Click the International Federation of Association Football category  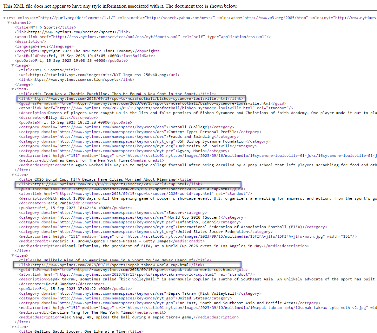coord(173,227)
